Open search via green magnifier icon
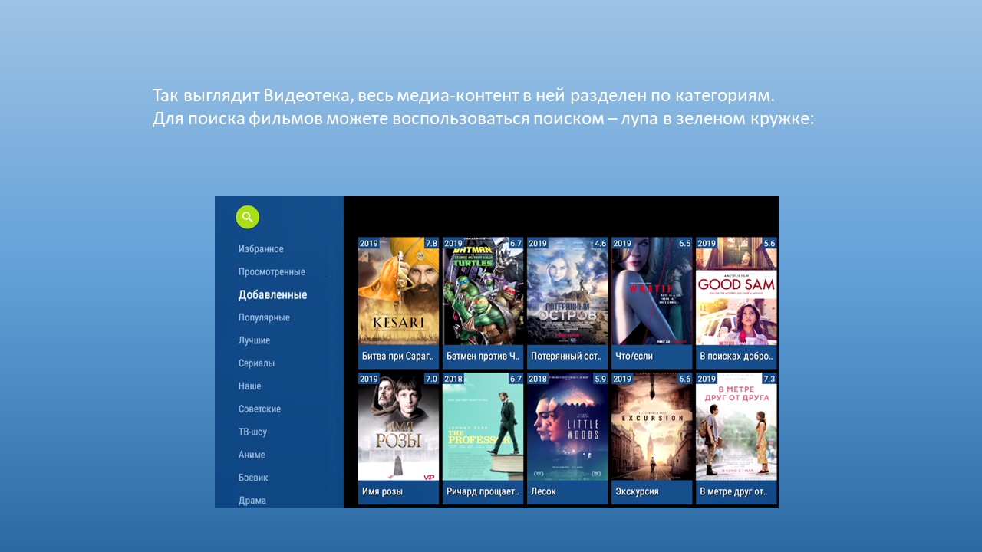 pyautogui.click(x=247, y=217)
